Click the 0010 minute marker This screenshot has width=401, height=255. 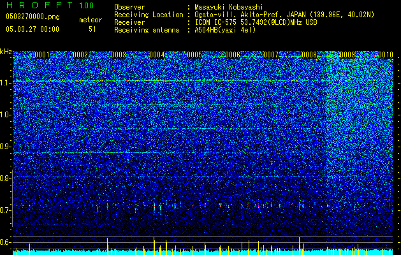(386, 55)
